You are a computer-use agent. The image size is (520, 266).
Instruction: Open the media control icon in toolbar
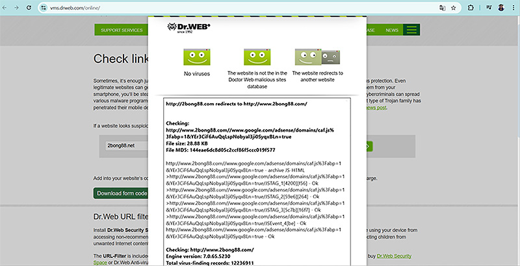[x=489, y=8]
